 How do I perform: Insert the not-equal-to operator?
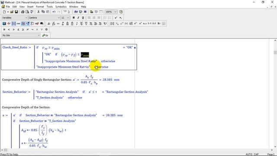coord(28,29)
